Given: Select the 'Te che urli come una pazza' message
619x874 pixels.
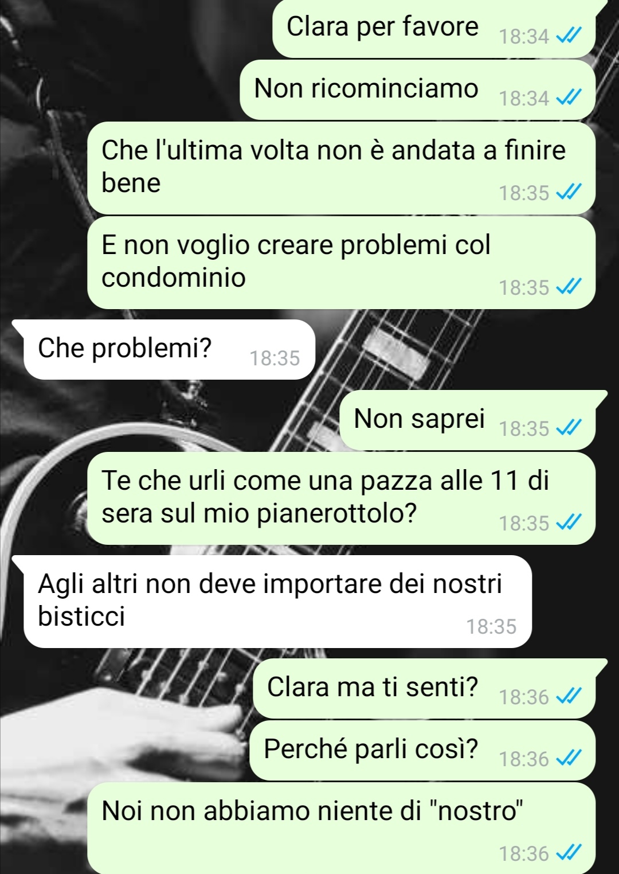Looking at the screenshot, I should click(x=341, y=498).
